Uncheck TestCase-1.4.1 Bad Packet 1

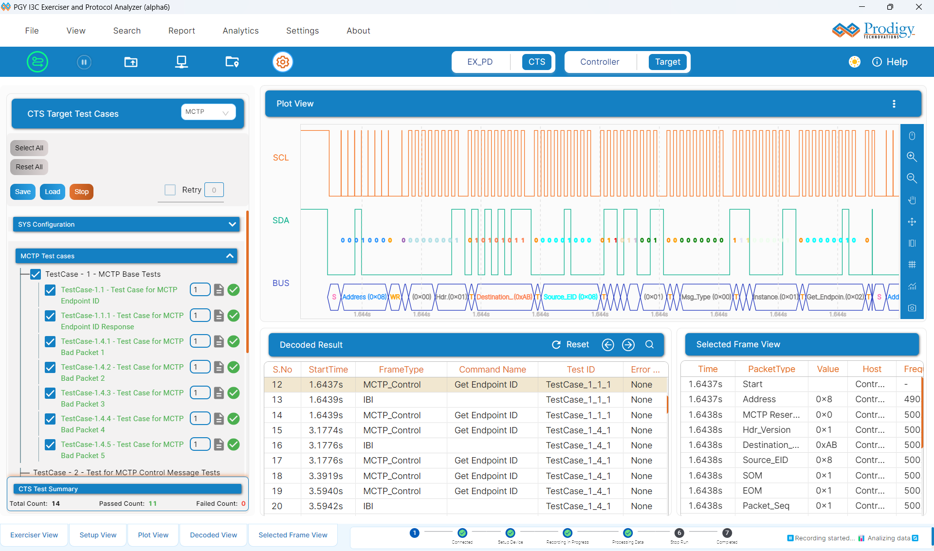50,341
